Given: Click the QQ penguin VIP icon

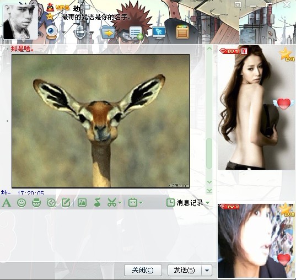Looking at the screenshot, I should pos(50,8).
